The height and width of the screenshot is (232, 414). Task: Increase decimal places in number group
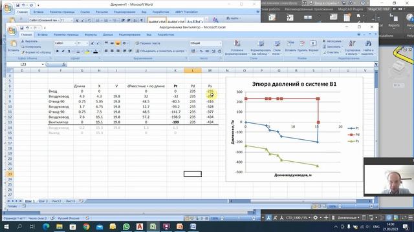(213, 52)
